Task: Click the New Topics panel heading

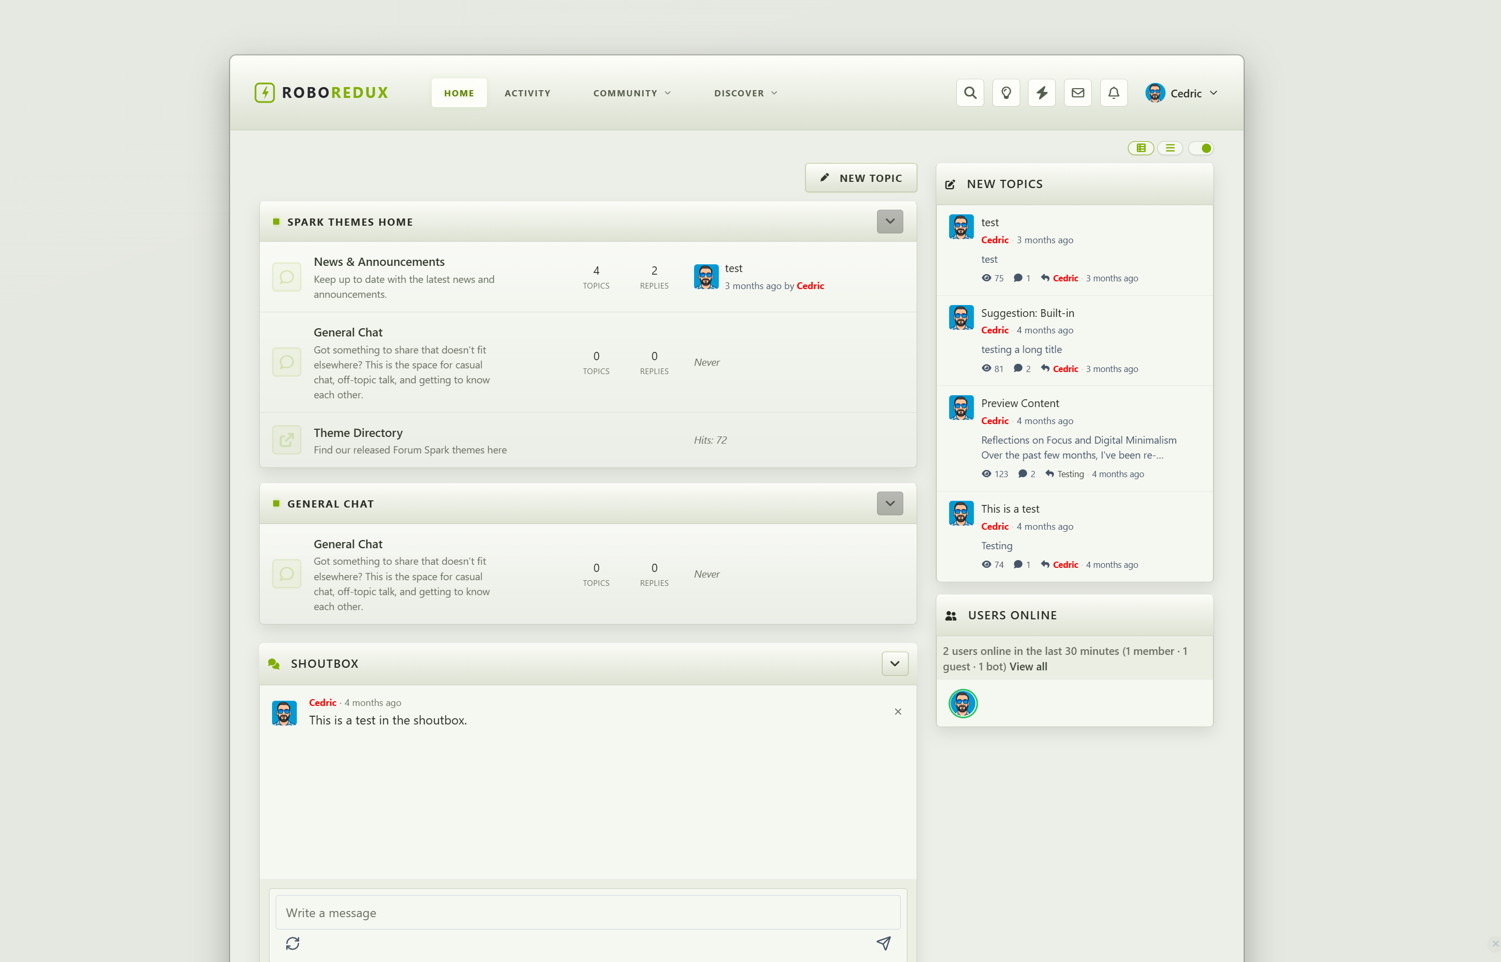Action: pyautogui.click(x=1004, y=184)
